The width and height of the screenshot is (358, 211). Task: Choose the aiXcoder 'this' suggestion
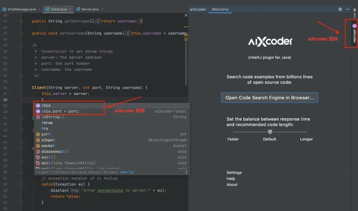coord(112,105)
